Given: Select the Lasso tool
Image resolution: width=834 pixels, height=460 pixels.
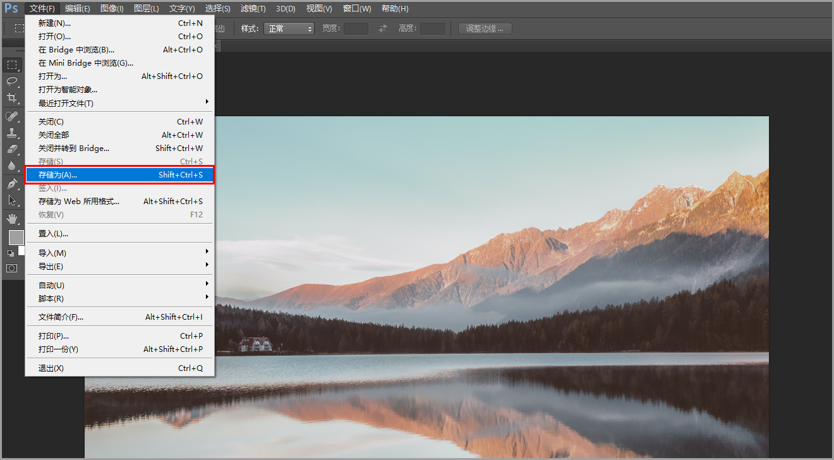Looking at the screenshot, I should pos(12,81).
